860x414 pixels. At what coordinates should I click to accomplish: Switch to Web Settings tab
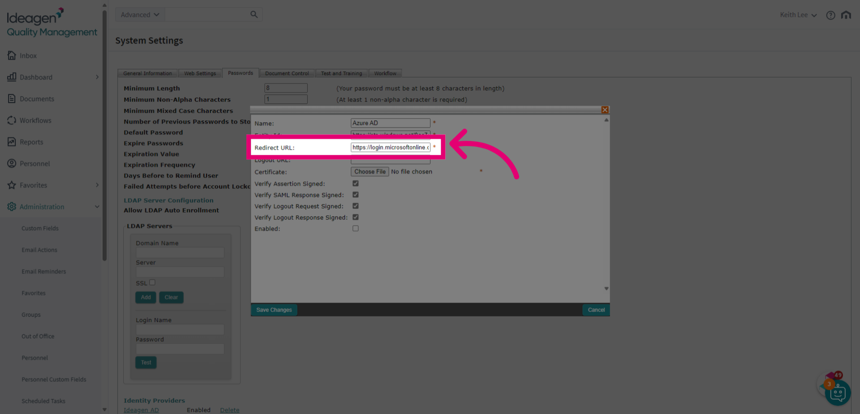click(x=200, y=73)
